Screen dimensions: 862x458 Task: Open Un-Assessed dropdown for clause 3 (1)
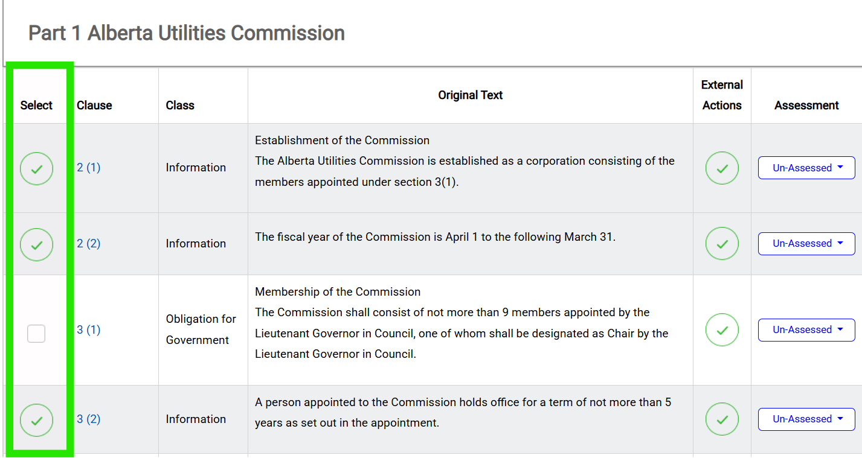(x=806, y=330)
